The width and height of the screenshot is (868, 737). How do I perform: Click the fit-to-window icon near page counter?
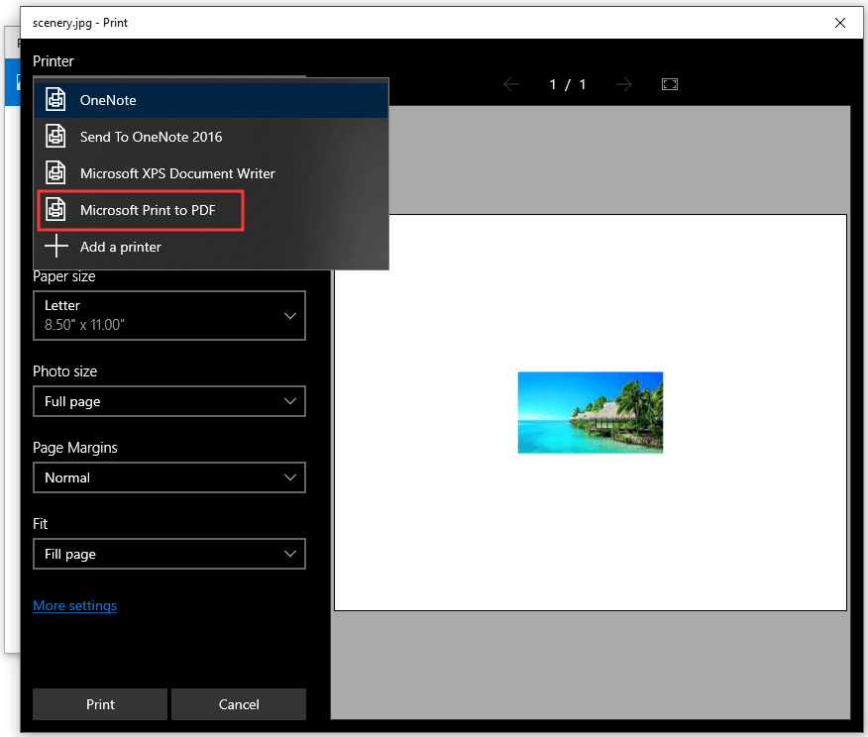pyautogui.click(x=669, y=84)
